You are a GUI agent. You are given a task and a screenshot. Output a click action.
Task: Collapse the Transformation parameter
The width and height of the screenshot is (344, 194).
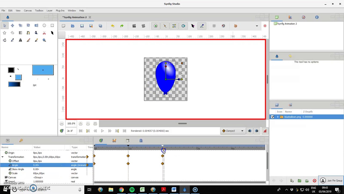click(2, 157)
